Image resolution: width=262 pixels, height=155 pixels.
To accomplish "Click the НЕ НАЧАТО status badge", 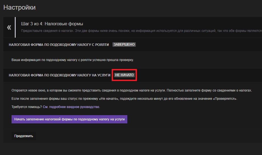I will [x=124, y=75].
